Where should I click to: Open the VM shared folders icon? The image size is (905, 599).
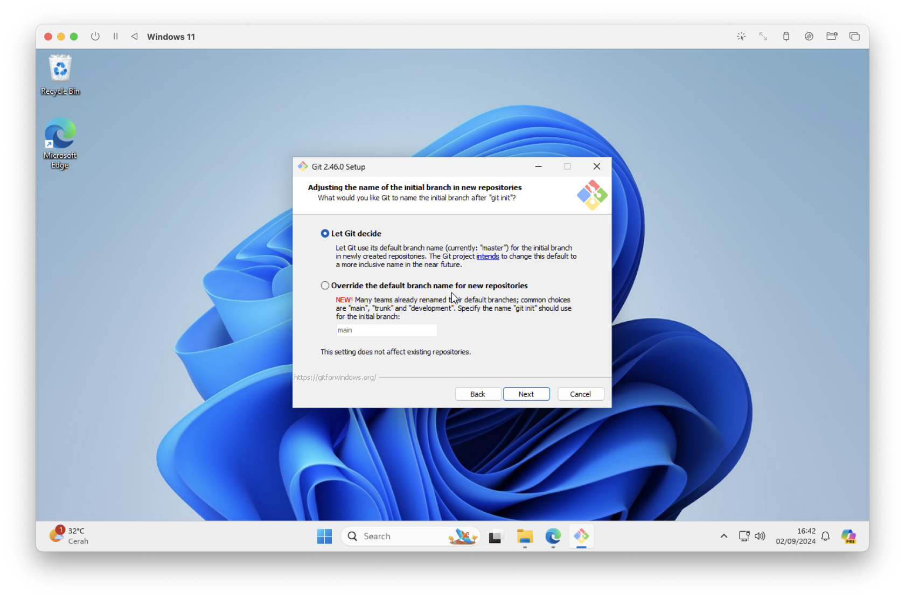[832, 37]
